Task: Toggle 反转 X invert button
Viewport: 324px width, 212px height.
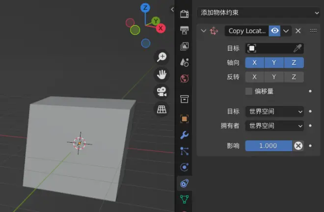Action: (x=255, y=77)
